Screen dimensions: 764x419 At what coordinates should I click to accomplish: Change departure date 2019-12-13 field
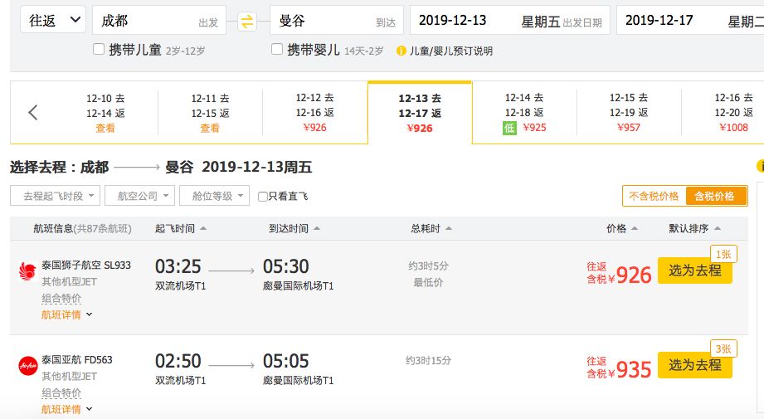click(x=509, y=20)
